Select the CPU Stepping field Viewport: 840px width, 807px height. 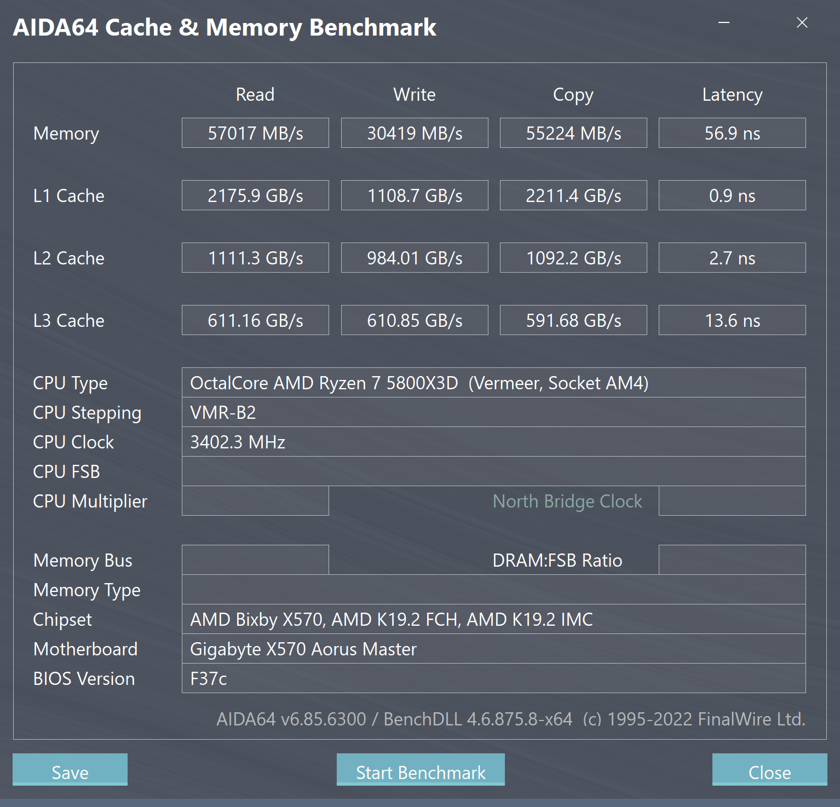click(493, 412)
